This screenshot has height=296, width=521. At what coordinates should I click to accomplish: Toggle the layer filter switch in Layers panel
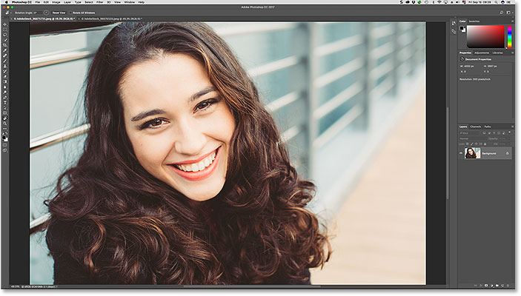509,132
